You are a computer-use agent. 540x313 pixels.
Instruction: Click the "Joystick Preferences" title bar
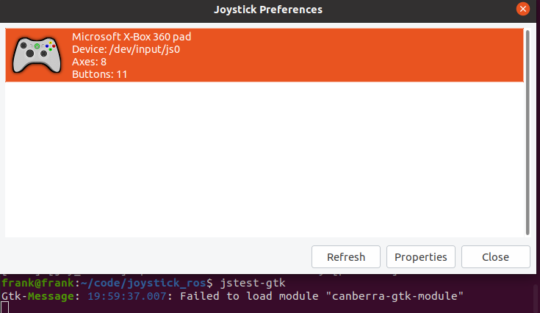pos(267,10)
